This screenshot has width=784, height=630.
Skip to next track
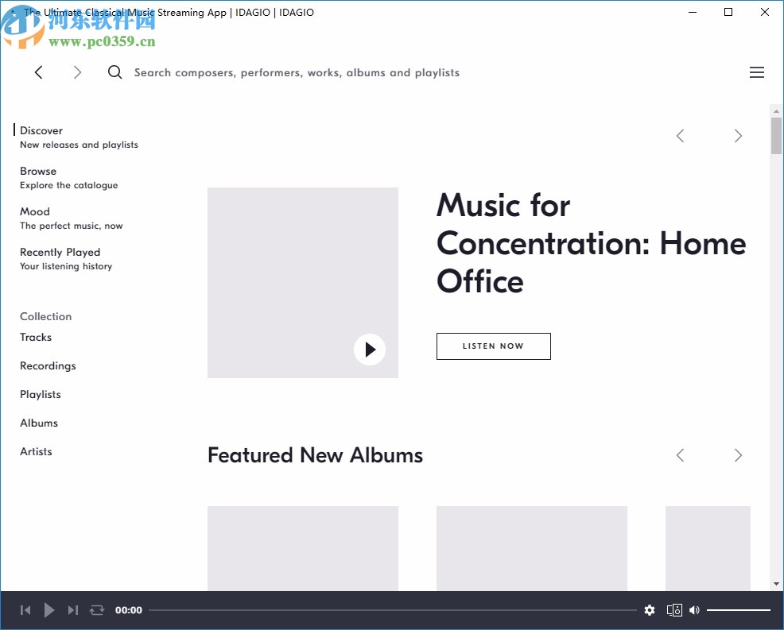73,610
